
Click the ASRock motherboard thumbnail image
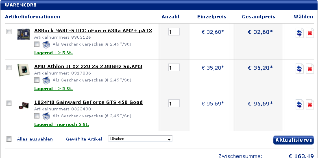click(x=24, y=34)
